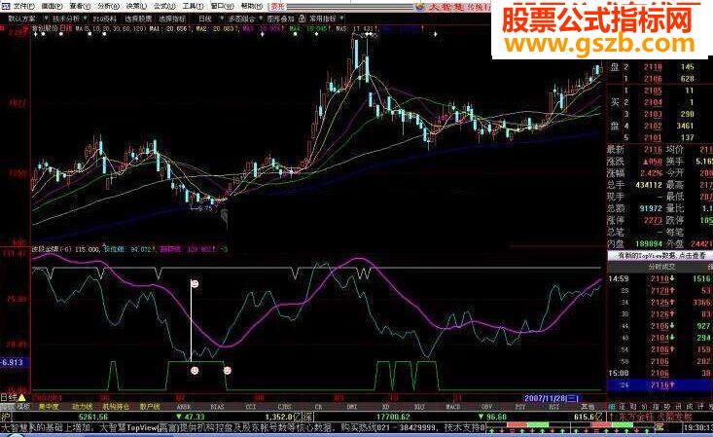Screen dimensions: 713x437
Task: Select the MACD indicator tab
Action: click(453, 407)
